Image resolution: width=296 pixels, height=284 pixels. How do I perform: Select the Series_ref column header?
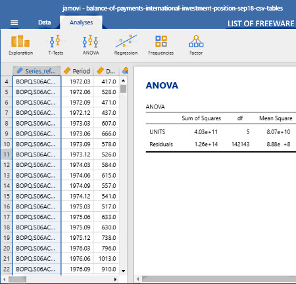tap(37, 71)
